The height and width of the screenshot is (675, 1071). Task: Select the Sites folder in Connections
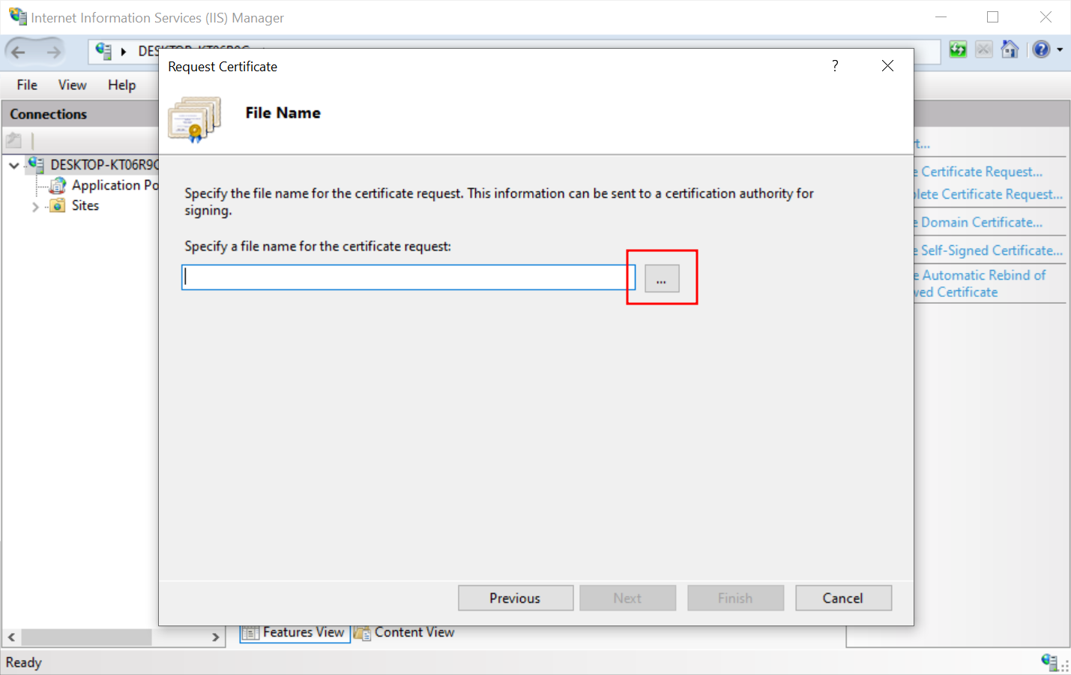[x=85, y=205]
